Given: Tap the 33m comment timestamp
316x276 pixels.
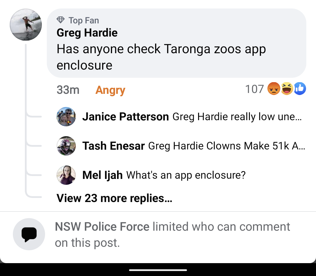Looking at the screenshot, I should [68, 90].
